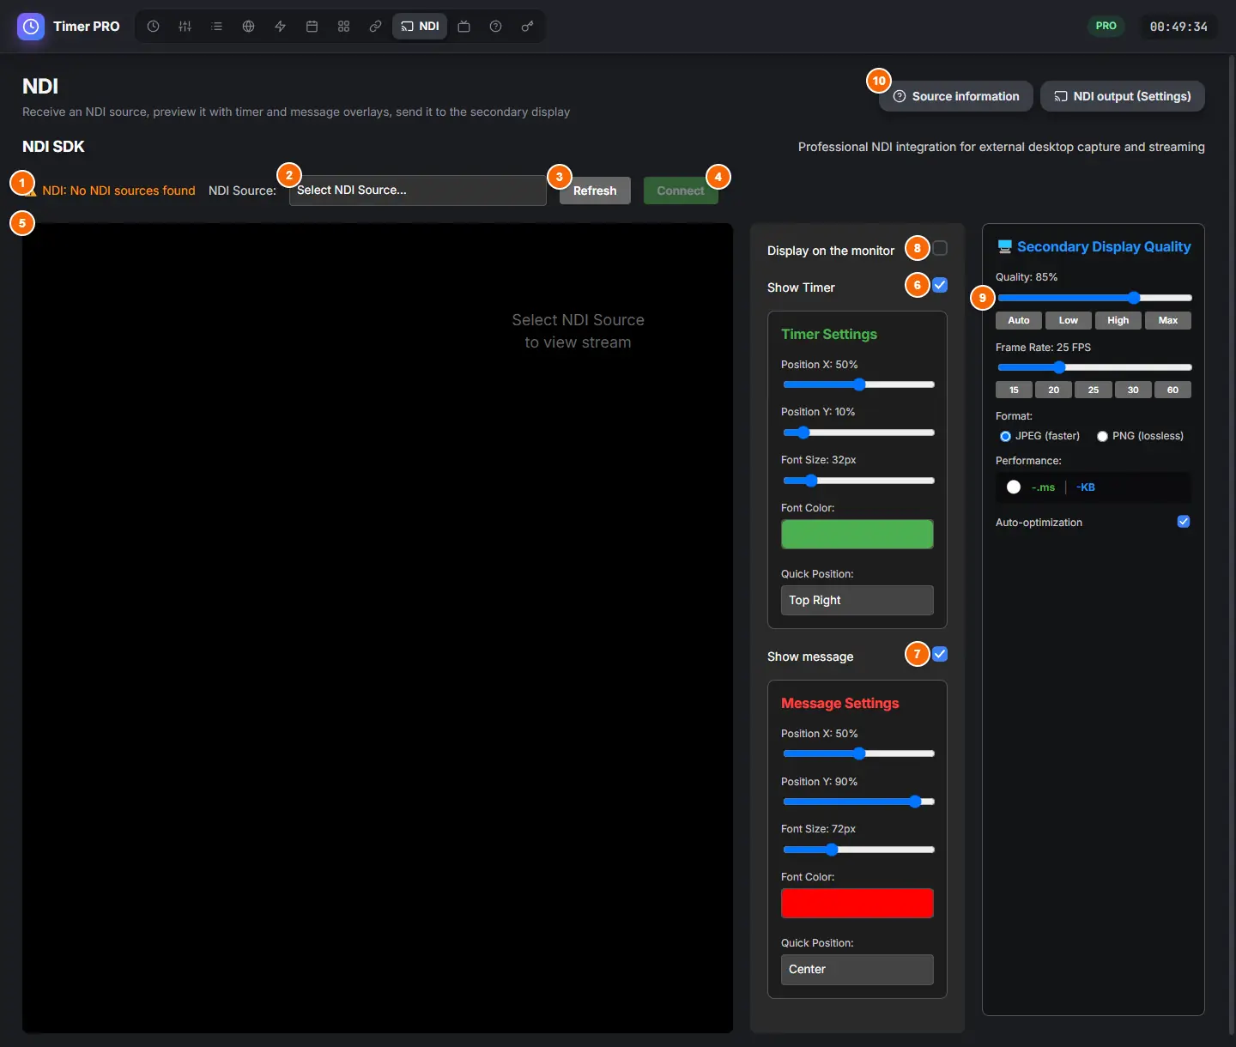The height and width of the screenshot is (1047, 1236).
Task: Refresh the NDI source list
Action: [x=595, y=191]
